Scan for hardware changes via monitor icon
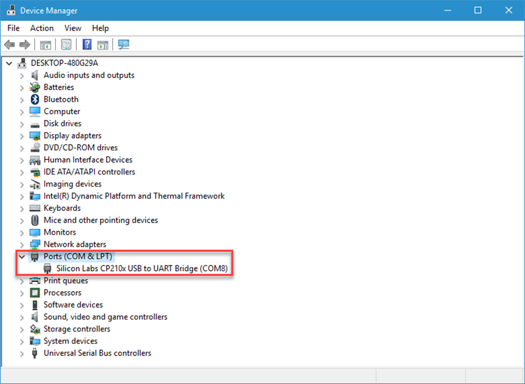Screen dimensions: 525x384 coord(123,45)
